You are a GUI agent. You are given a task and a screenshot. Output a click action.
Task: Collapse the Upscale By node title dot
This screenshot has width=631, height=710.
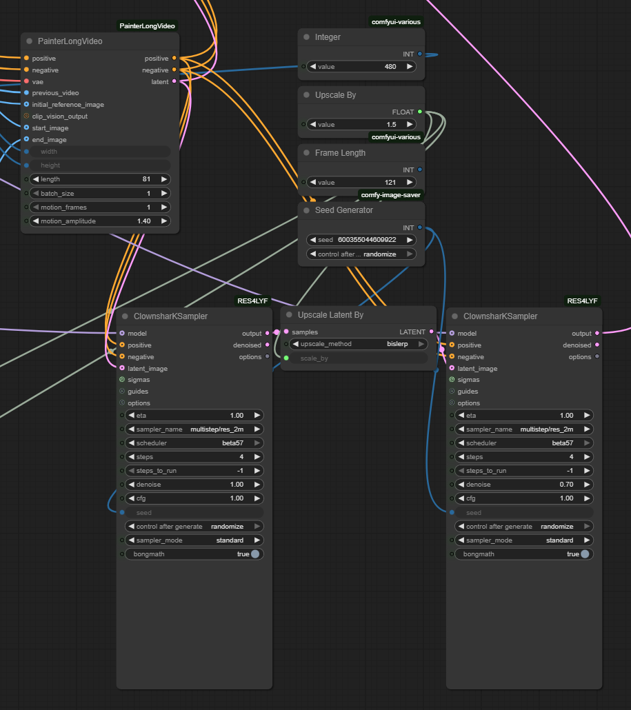tap(307, 95)
